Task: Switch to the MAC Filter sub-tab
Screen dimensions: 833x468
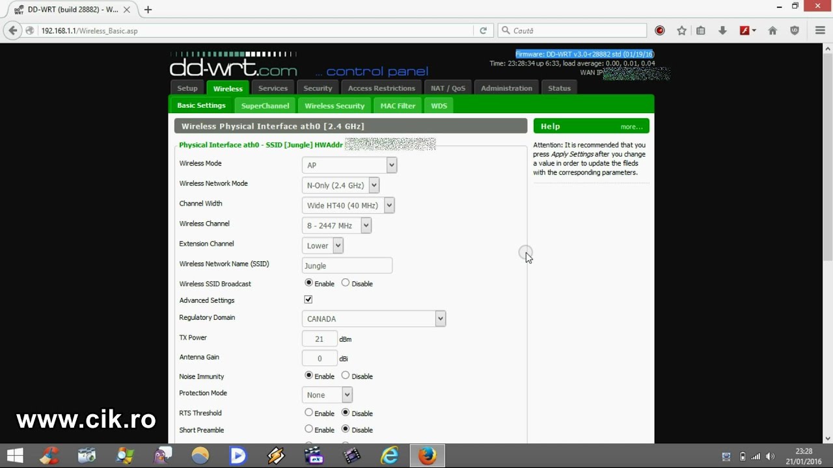Action: (398, 106)
